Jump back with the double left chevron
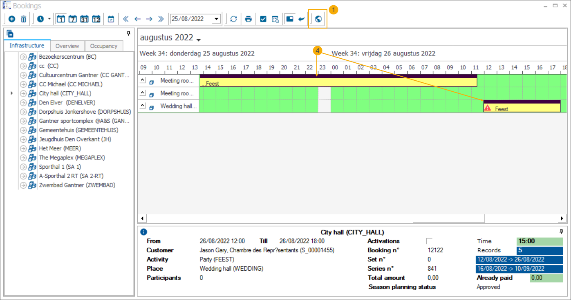Image resolution: width=571 pixels, height=300 pixels. pos(126,19)
